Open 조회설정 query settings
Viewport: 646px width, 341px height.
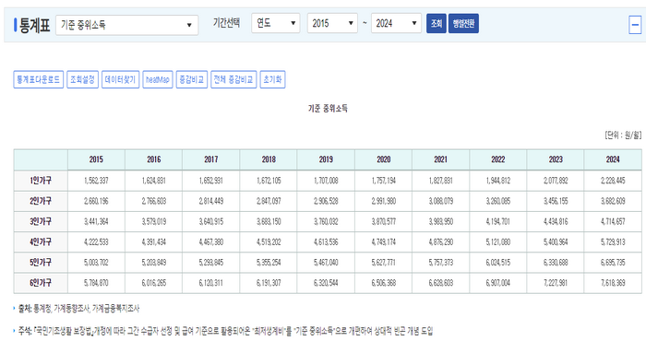[82, 79]
